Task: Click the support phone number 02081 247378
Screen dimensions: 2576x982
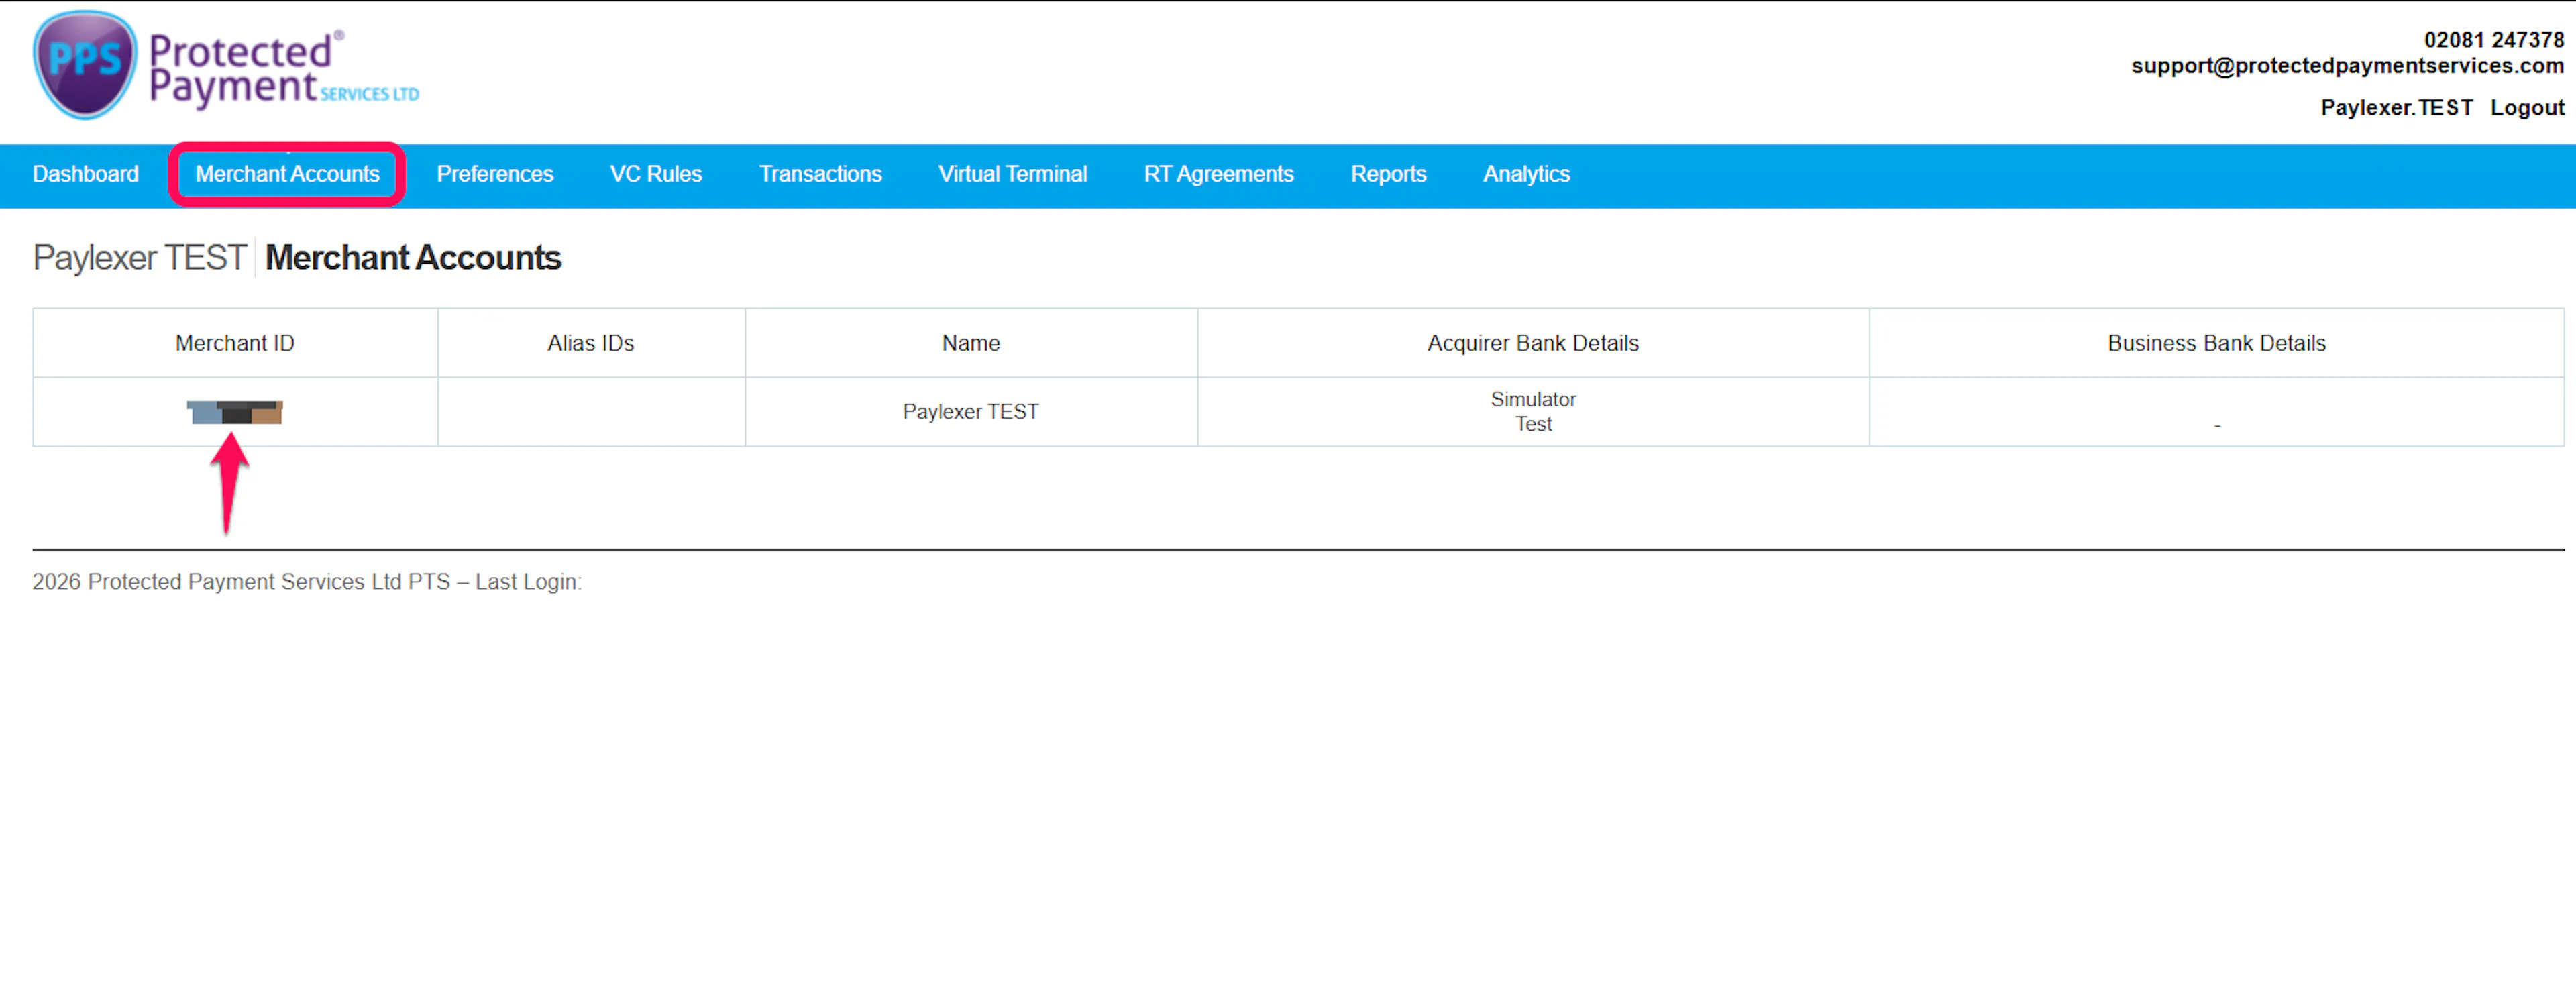Action: click(2494, 40)
